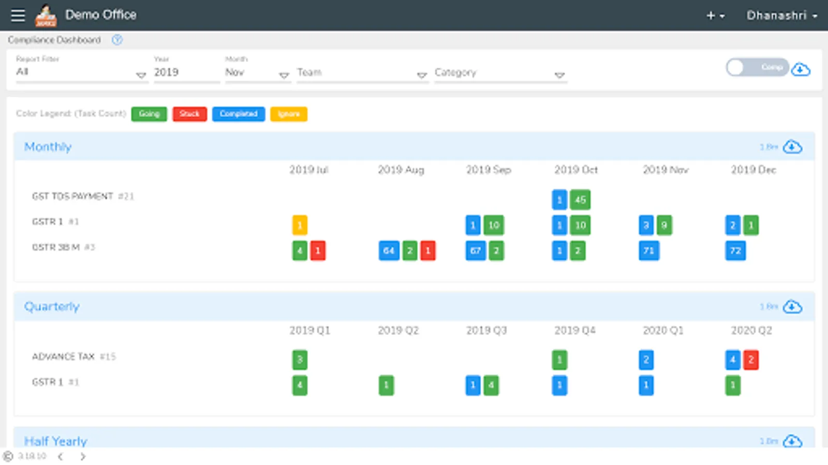Expand the Report Filter dropdown
Viewport: 828px width, 465px height.
coord(82,72)
